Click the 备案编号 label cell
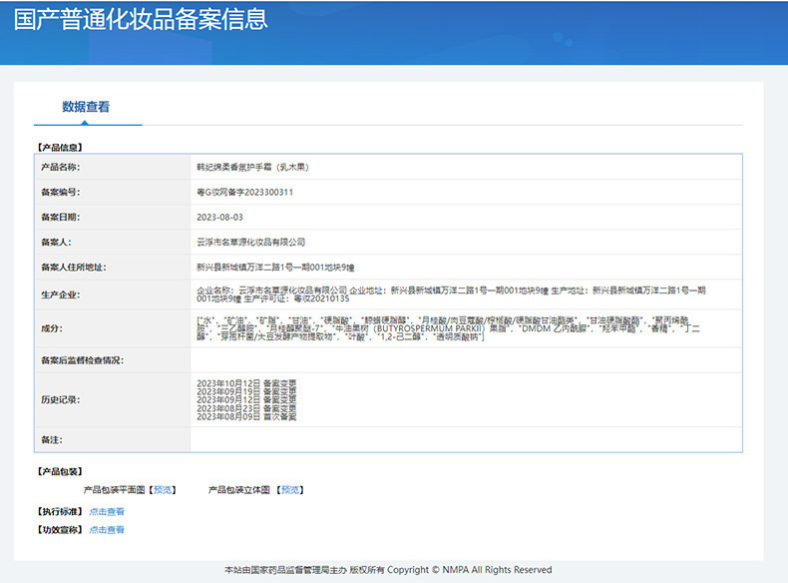The height and width of the screenshot is (583, 788). [113, 192]
